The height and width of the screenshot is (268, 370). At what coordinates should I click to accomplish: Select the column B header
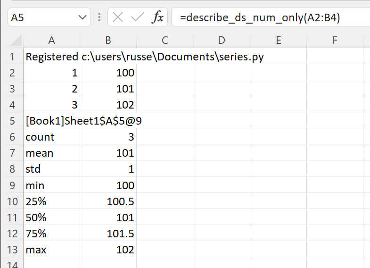coord(108,41)
